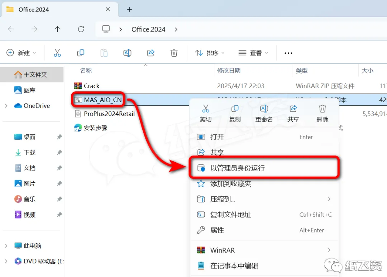Open a new tab with the plus button
The height and width of the screenshot is (277, 387).
[129, 10]
